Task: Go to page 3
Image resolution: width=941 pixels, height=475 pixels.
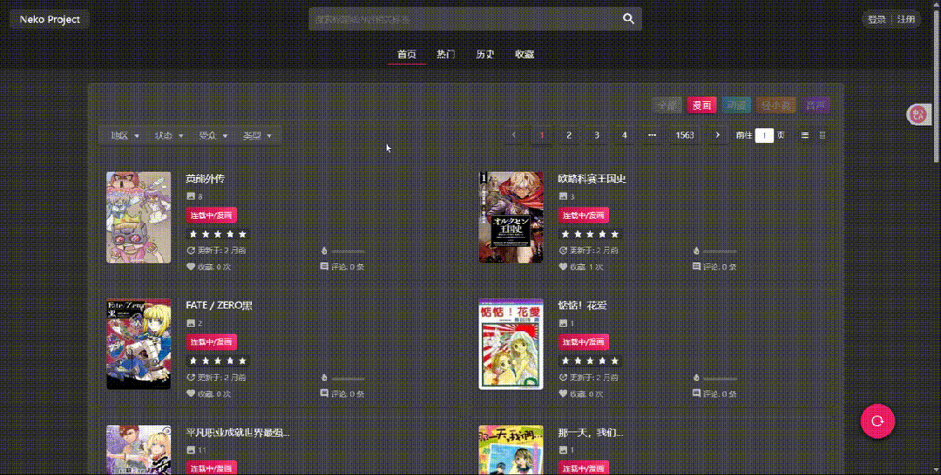Action: coord(597,135)
